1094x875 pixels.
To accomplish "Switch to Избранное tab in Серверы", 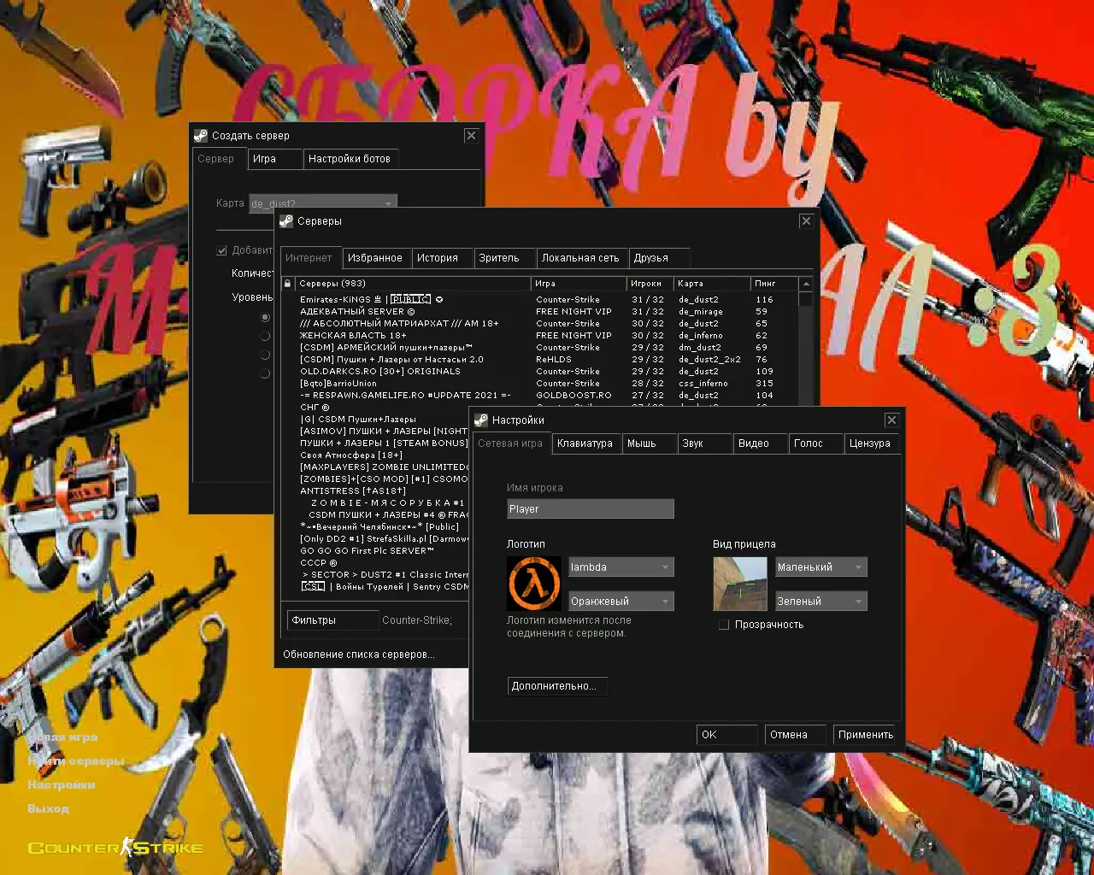I will point(375,258).
